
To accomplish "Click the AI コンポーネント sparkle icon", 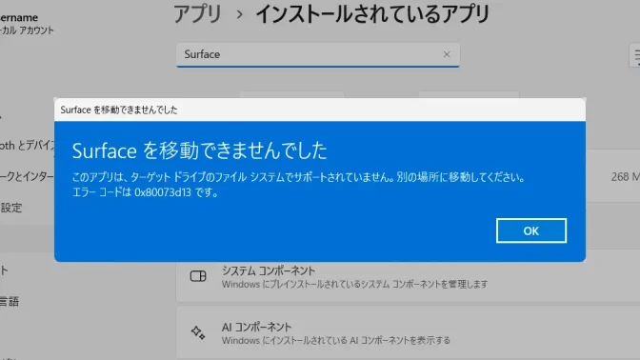I will [198, 332].
